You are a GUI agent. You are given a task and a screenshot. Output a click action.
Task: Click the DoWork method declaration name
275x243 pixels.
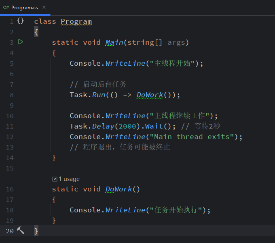pos(119,189)
